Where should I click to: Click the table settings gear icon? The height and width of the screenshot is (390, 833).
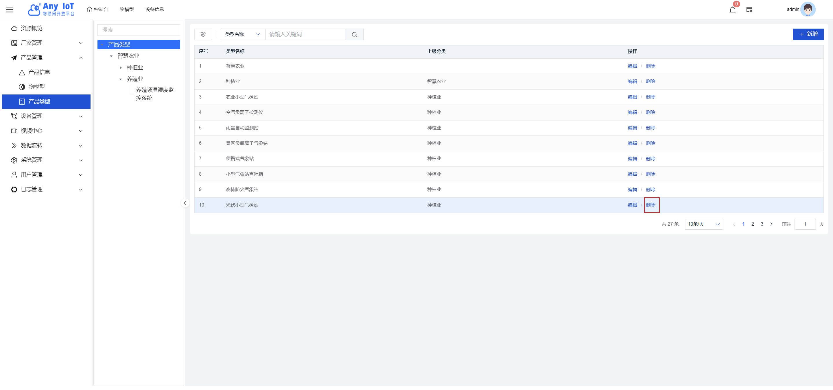[203, 34]
